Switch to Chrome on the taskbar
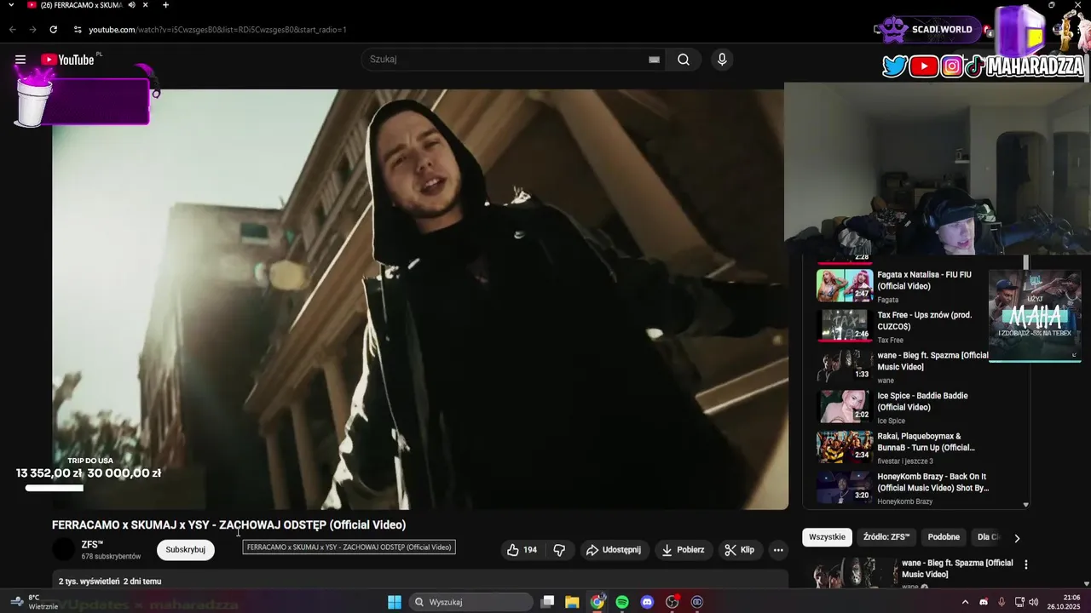The width and height of the screenshot is (1091, 613). (597, 602)
